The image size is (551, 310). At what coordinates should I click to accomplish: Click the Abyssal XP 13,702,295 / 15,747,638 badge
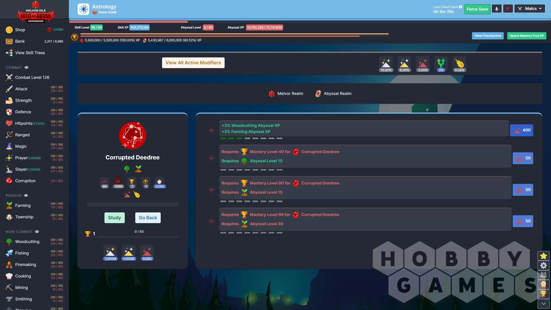click(x=264, y=28)
